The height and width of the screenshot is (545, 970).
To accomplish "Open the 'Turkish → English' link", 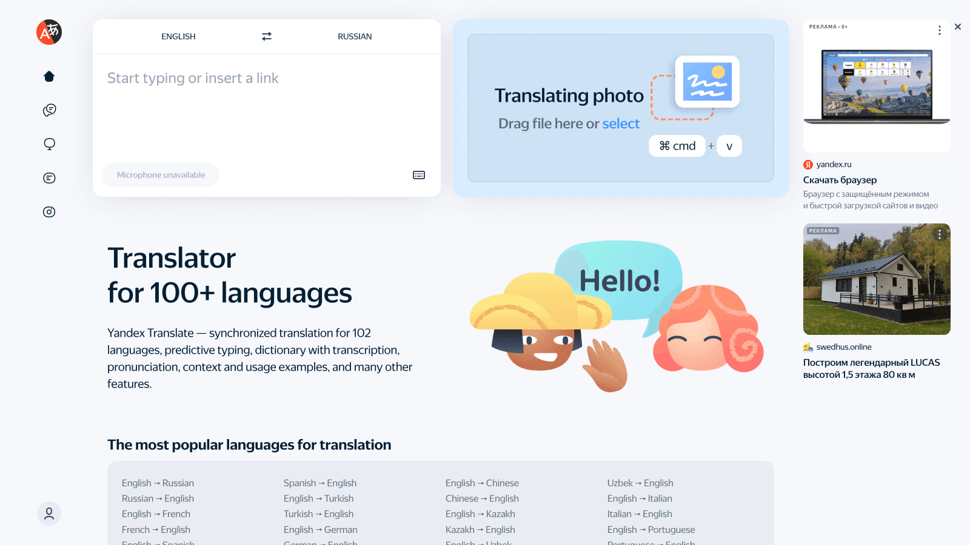I will 318,514.
